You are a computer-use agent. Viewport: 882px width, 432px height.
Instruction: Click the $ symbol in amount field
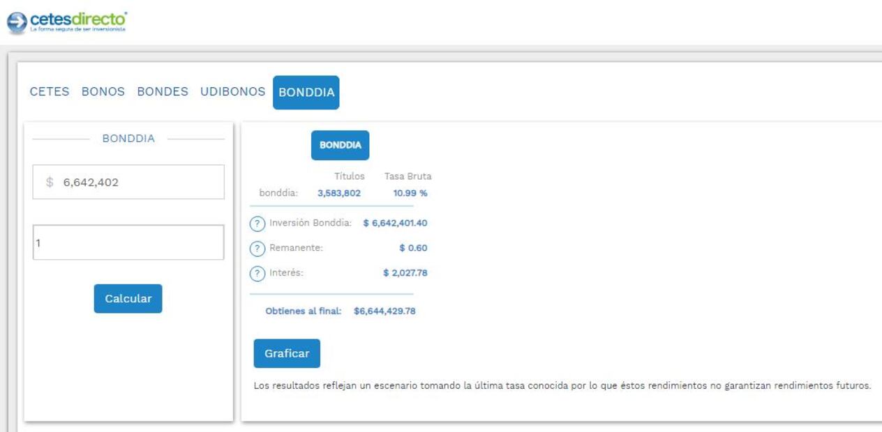click(x=50, y=183)
